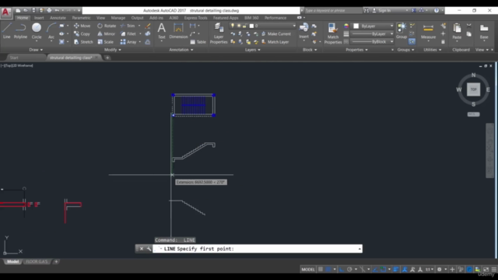This screenshot has height=280, width=498.
Task: Toggle ortho mode in status bar
Action: [x=342, y=269]
